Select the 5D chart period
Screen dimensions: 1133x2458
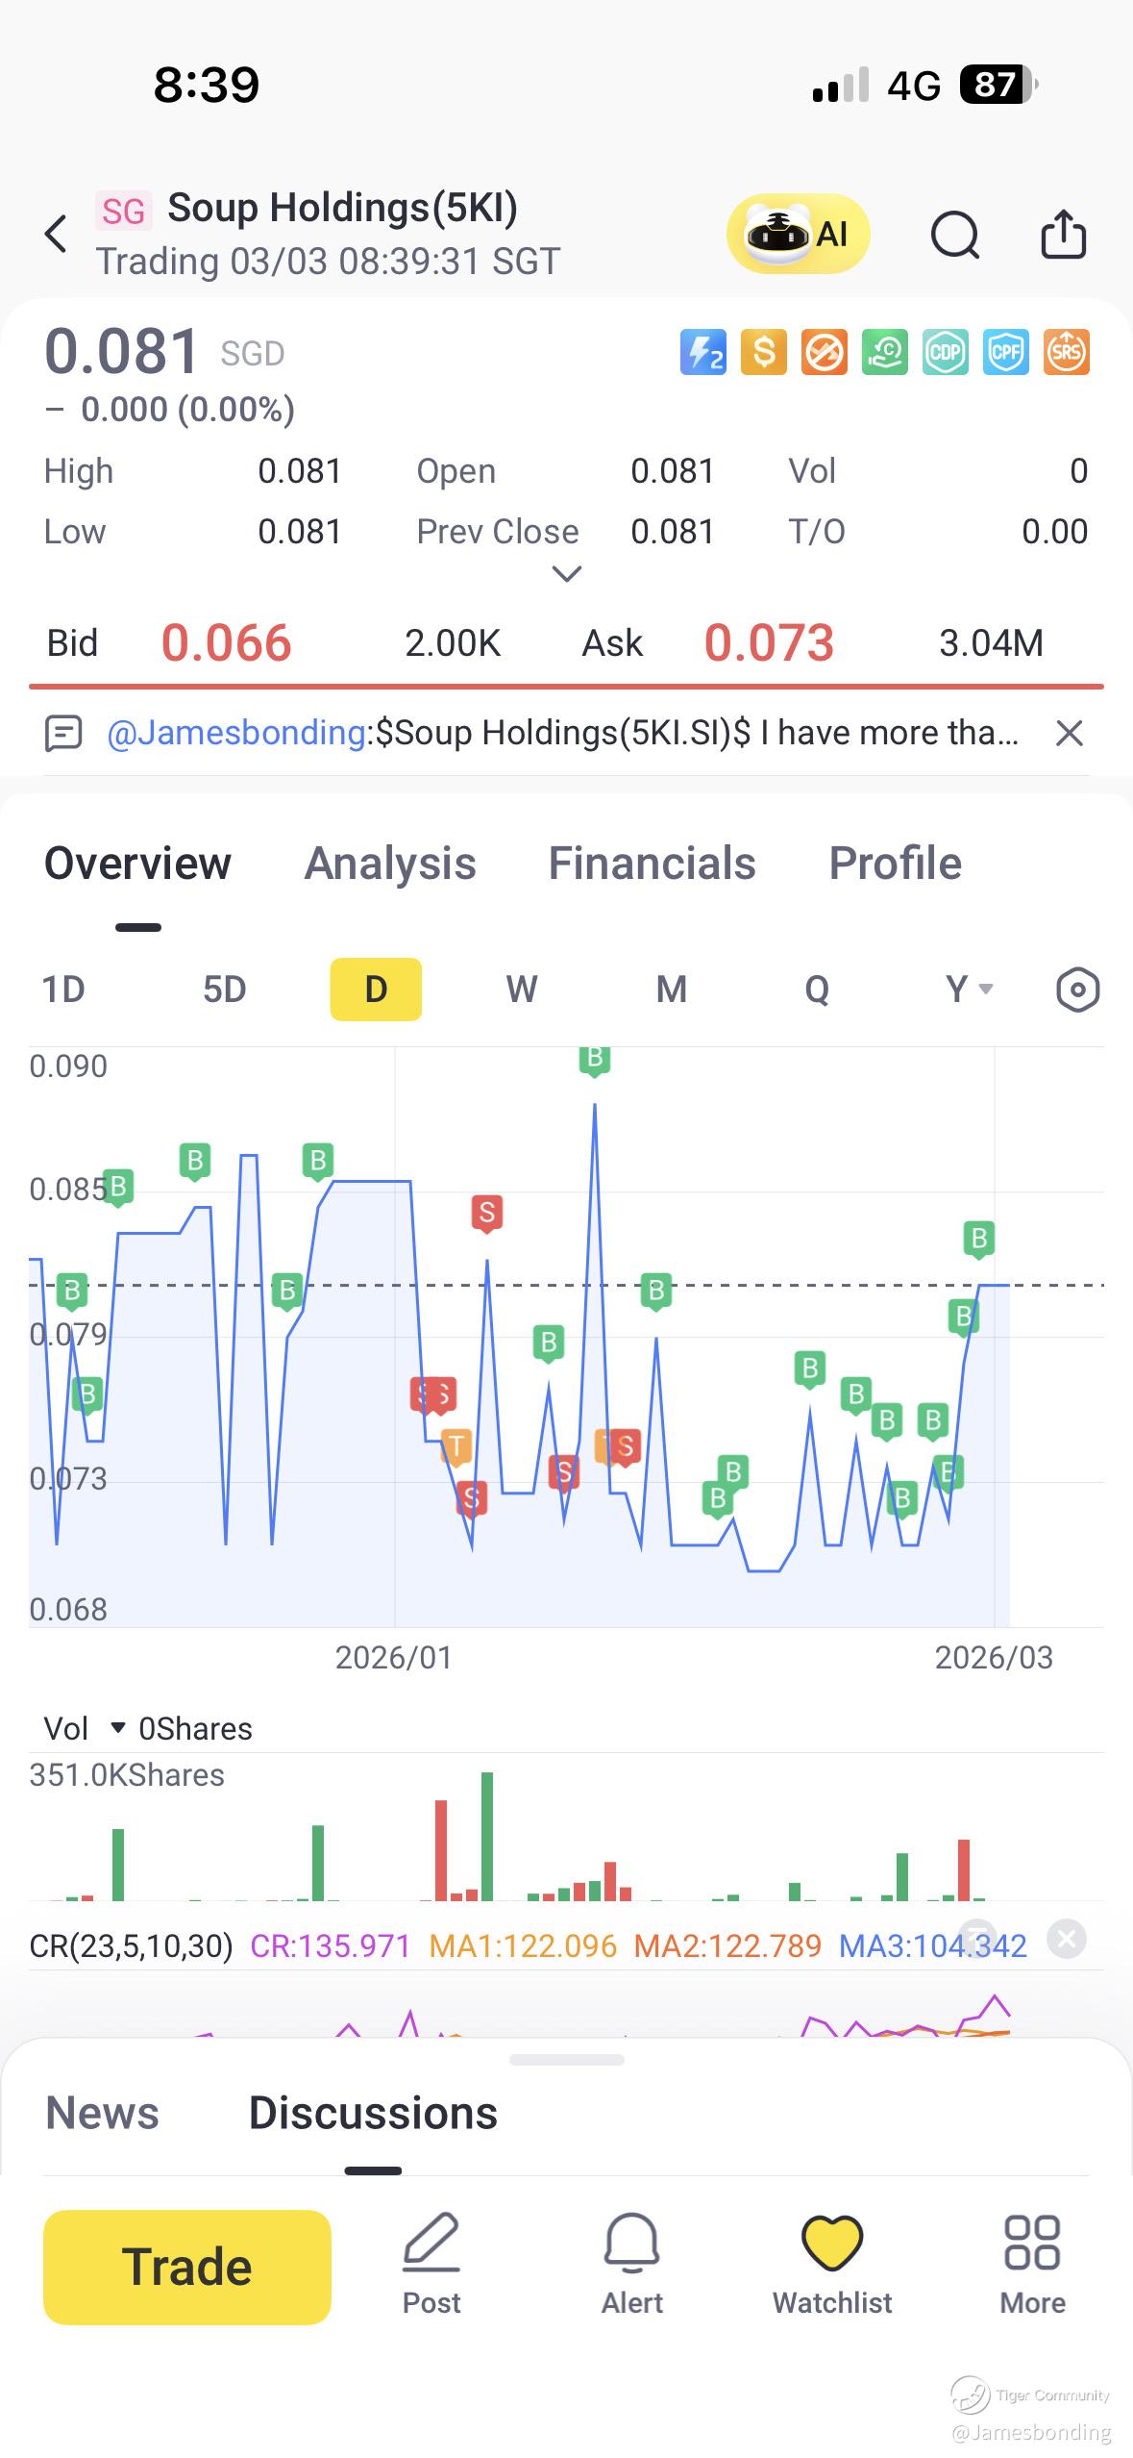click(224, 989)
